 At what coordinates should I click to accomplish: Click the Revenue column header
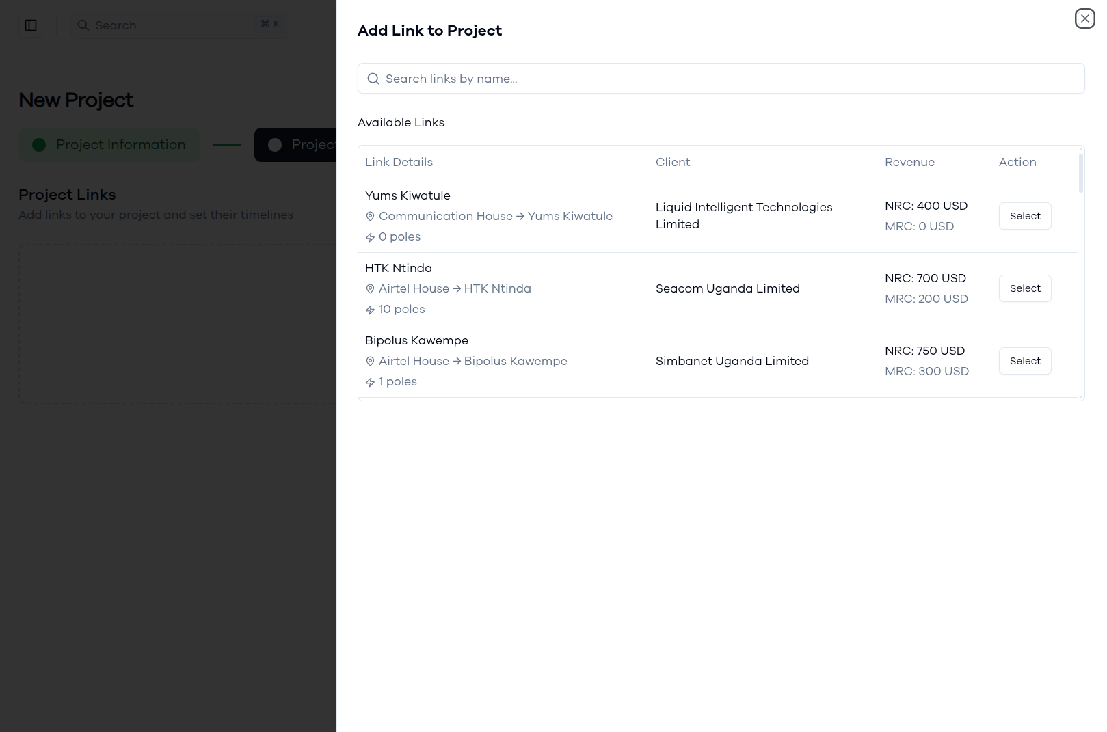909,162
